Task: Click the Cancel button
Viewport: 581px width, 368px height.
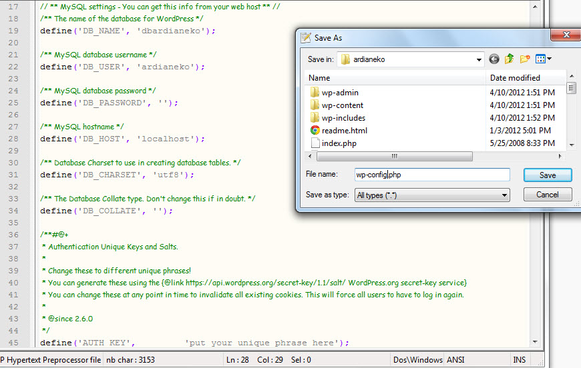Action: [x=548, y=195]
